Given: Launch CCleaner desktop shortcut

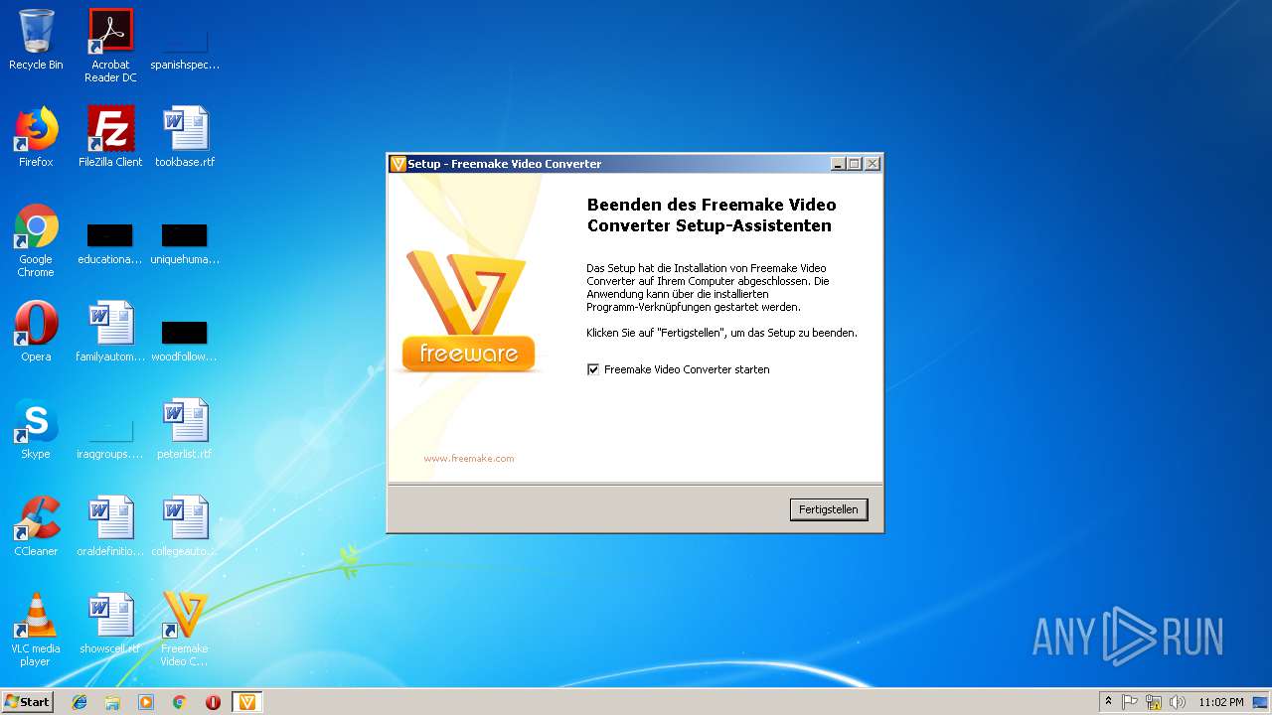Looking at the screenshot, I should pos(36,526).
